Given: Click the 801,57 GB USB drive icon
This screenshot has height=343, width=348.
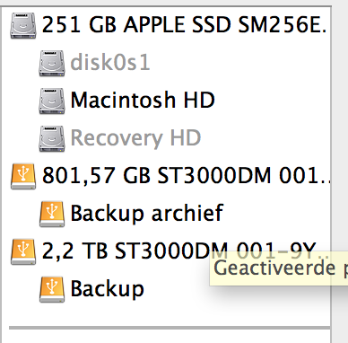Looking at the screenshot, I should tap(23, 176).
